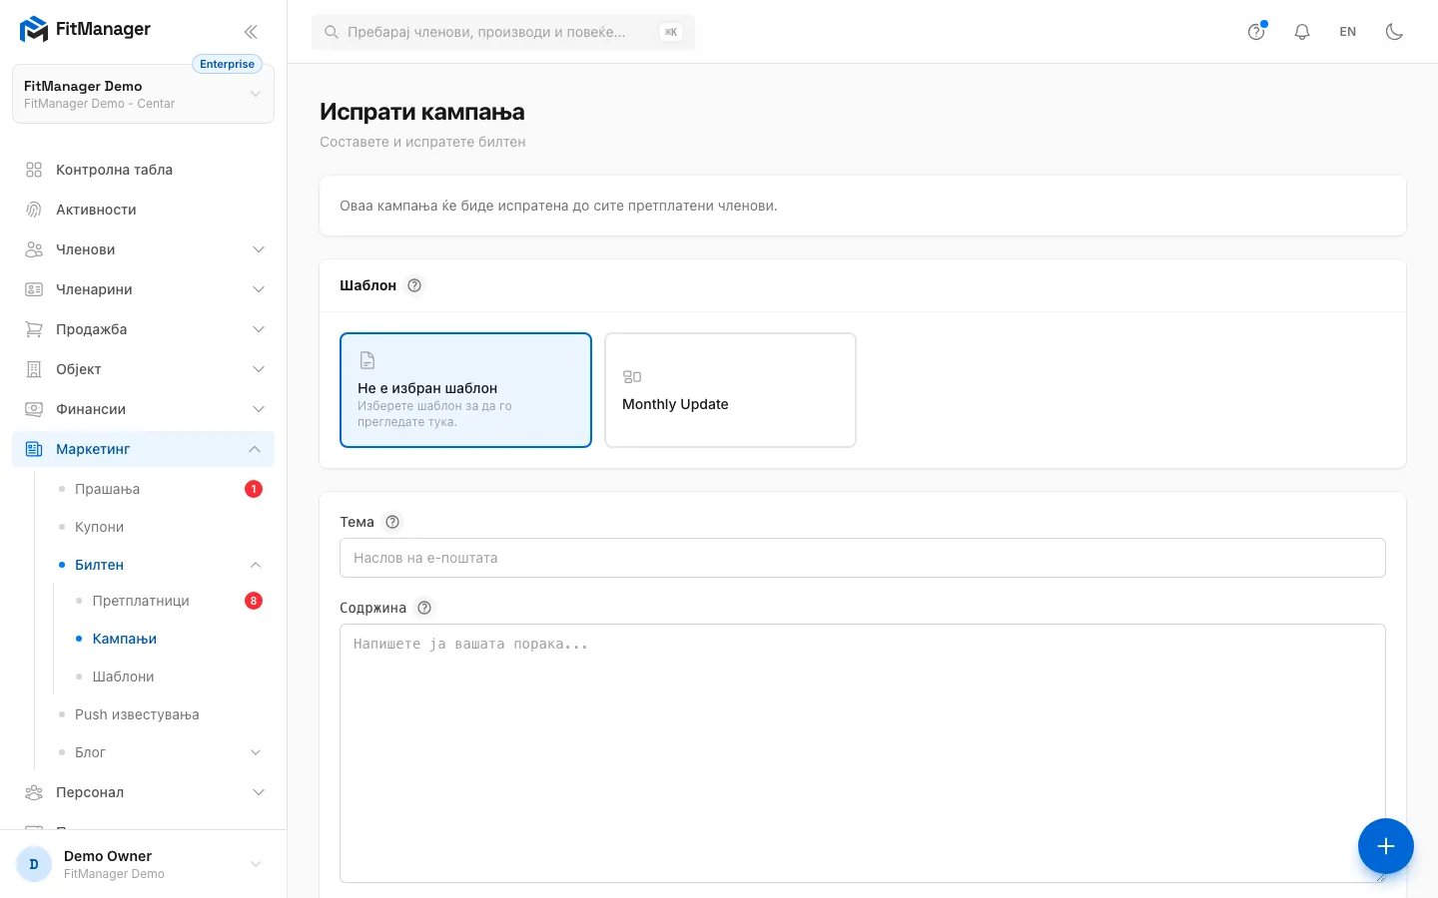Expand the Членови menu chevron
This screenshot has height=898, width=1438.
point(259,249)
